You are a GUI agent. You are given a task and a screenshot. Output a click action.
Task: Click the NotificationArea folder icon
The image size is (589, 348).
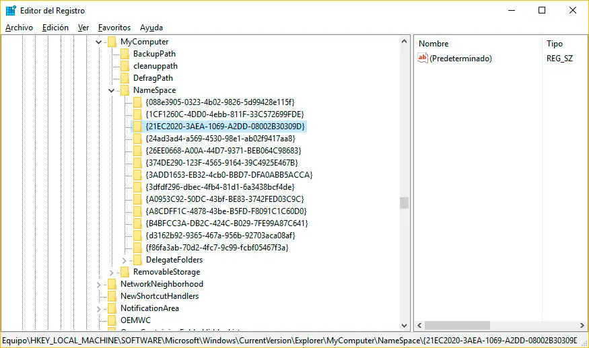coord(112,308)
